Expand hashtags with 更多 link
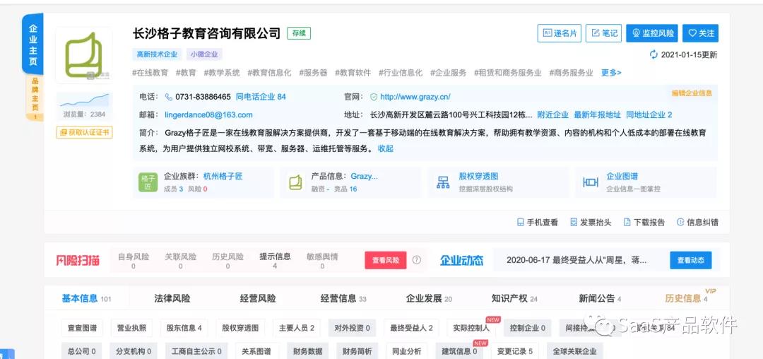763x359 pixels. point(611,73)
